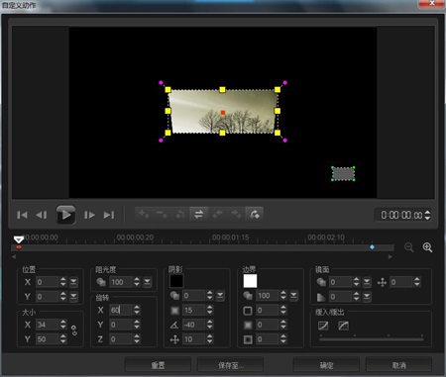Play the motion preview

coord(65,215)
